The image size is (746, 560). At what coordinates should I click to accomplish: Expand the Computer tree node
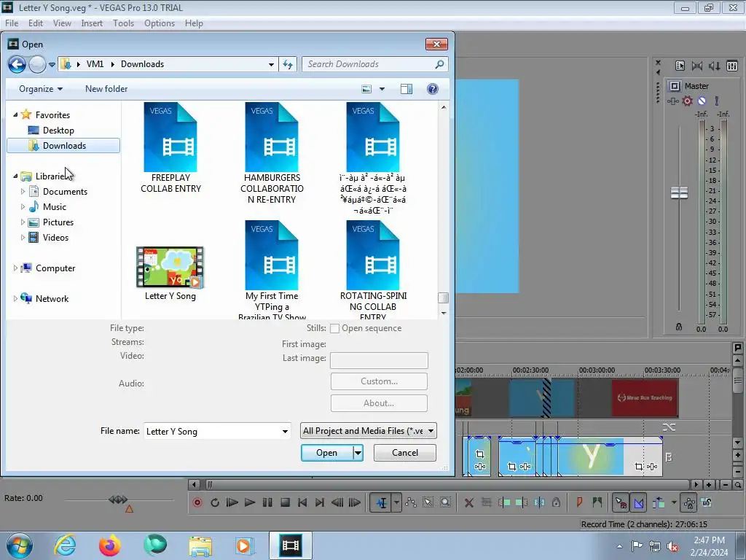[x=15, y=268]
